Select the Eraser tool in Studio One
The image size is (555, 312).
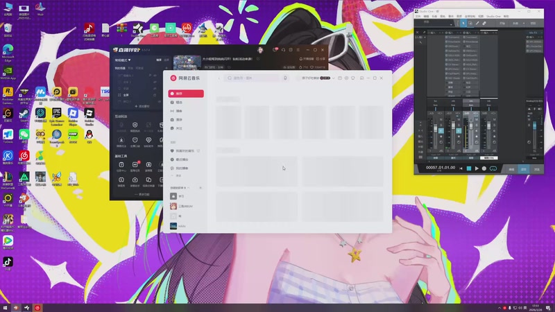(x=484, y=24)
